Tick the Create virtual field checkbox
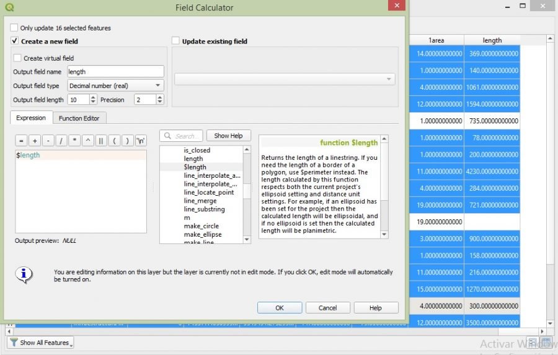Screen dimensions: 558x355 (17, 58)
